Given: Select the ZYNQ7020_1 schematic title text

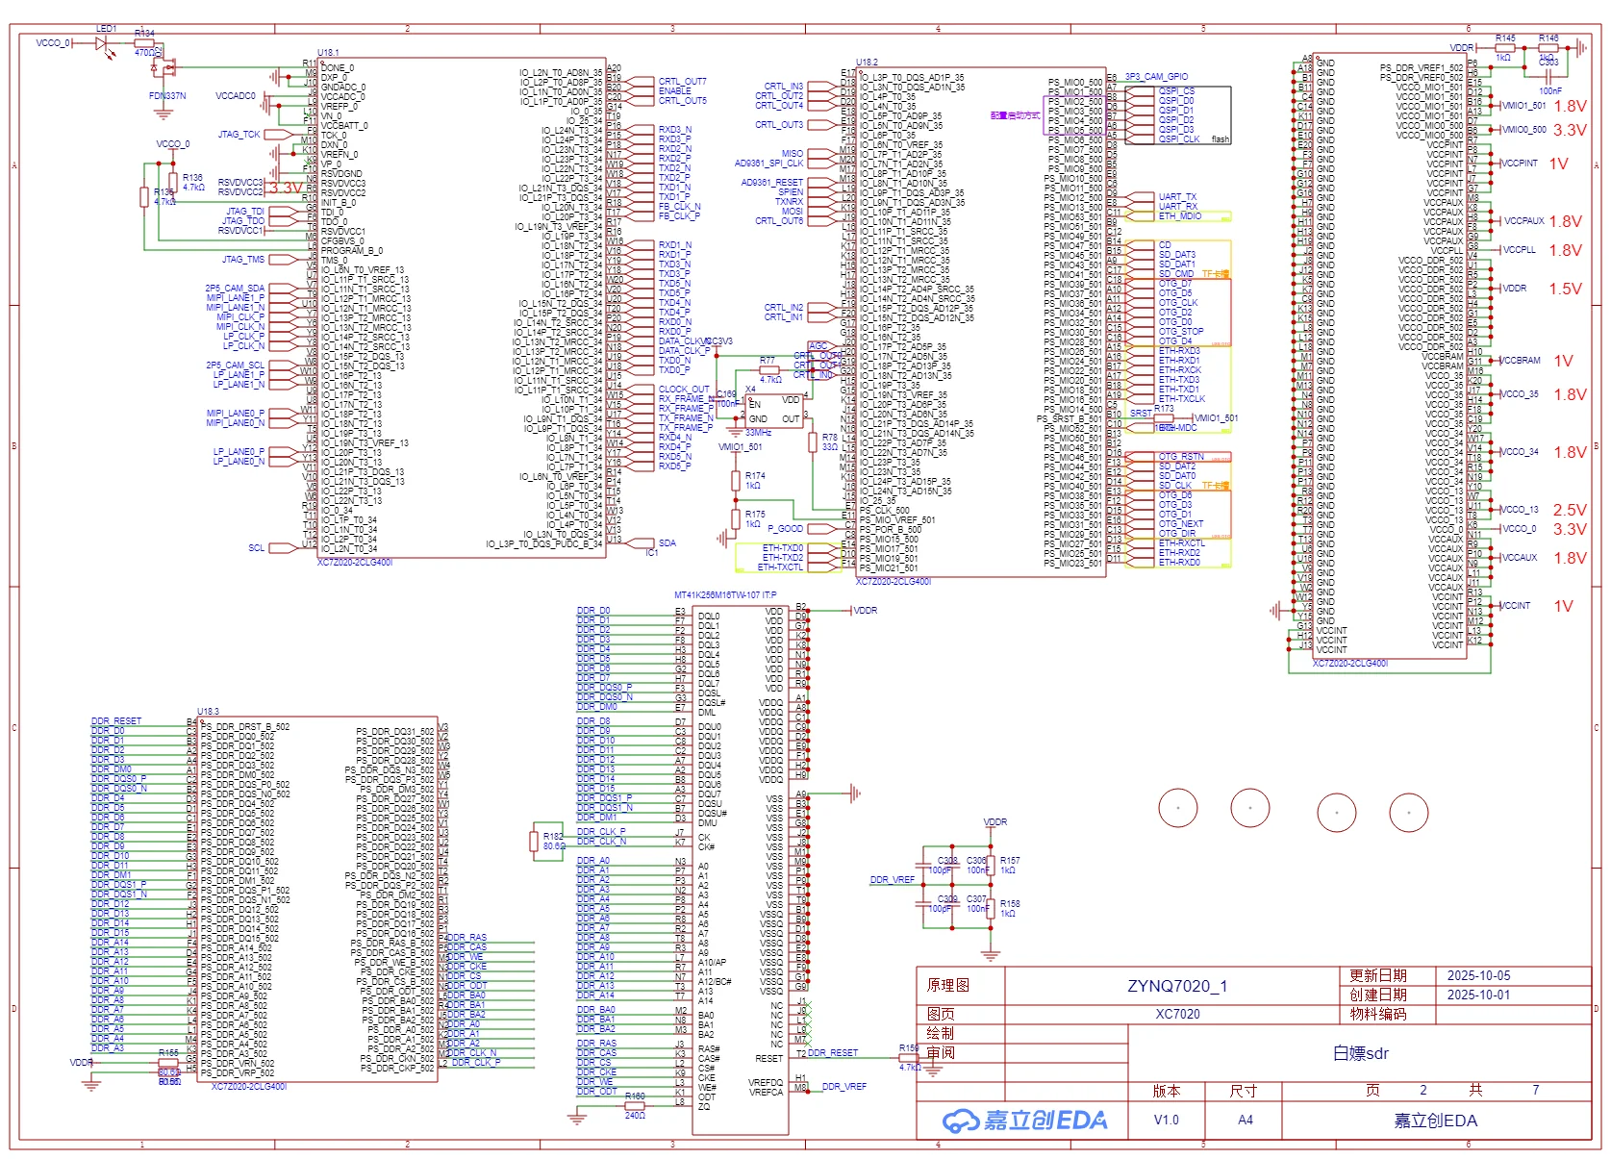Looking at the screenshot, I should tap(1176, 986).
